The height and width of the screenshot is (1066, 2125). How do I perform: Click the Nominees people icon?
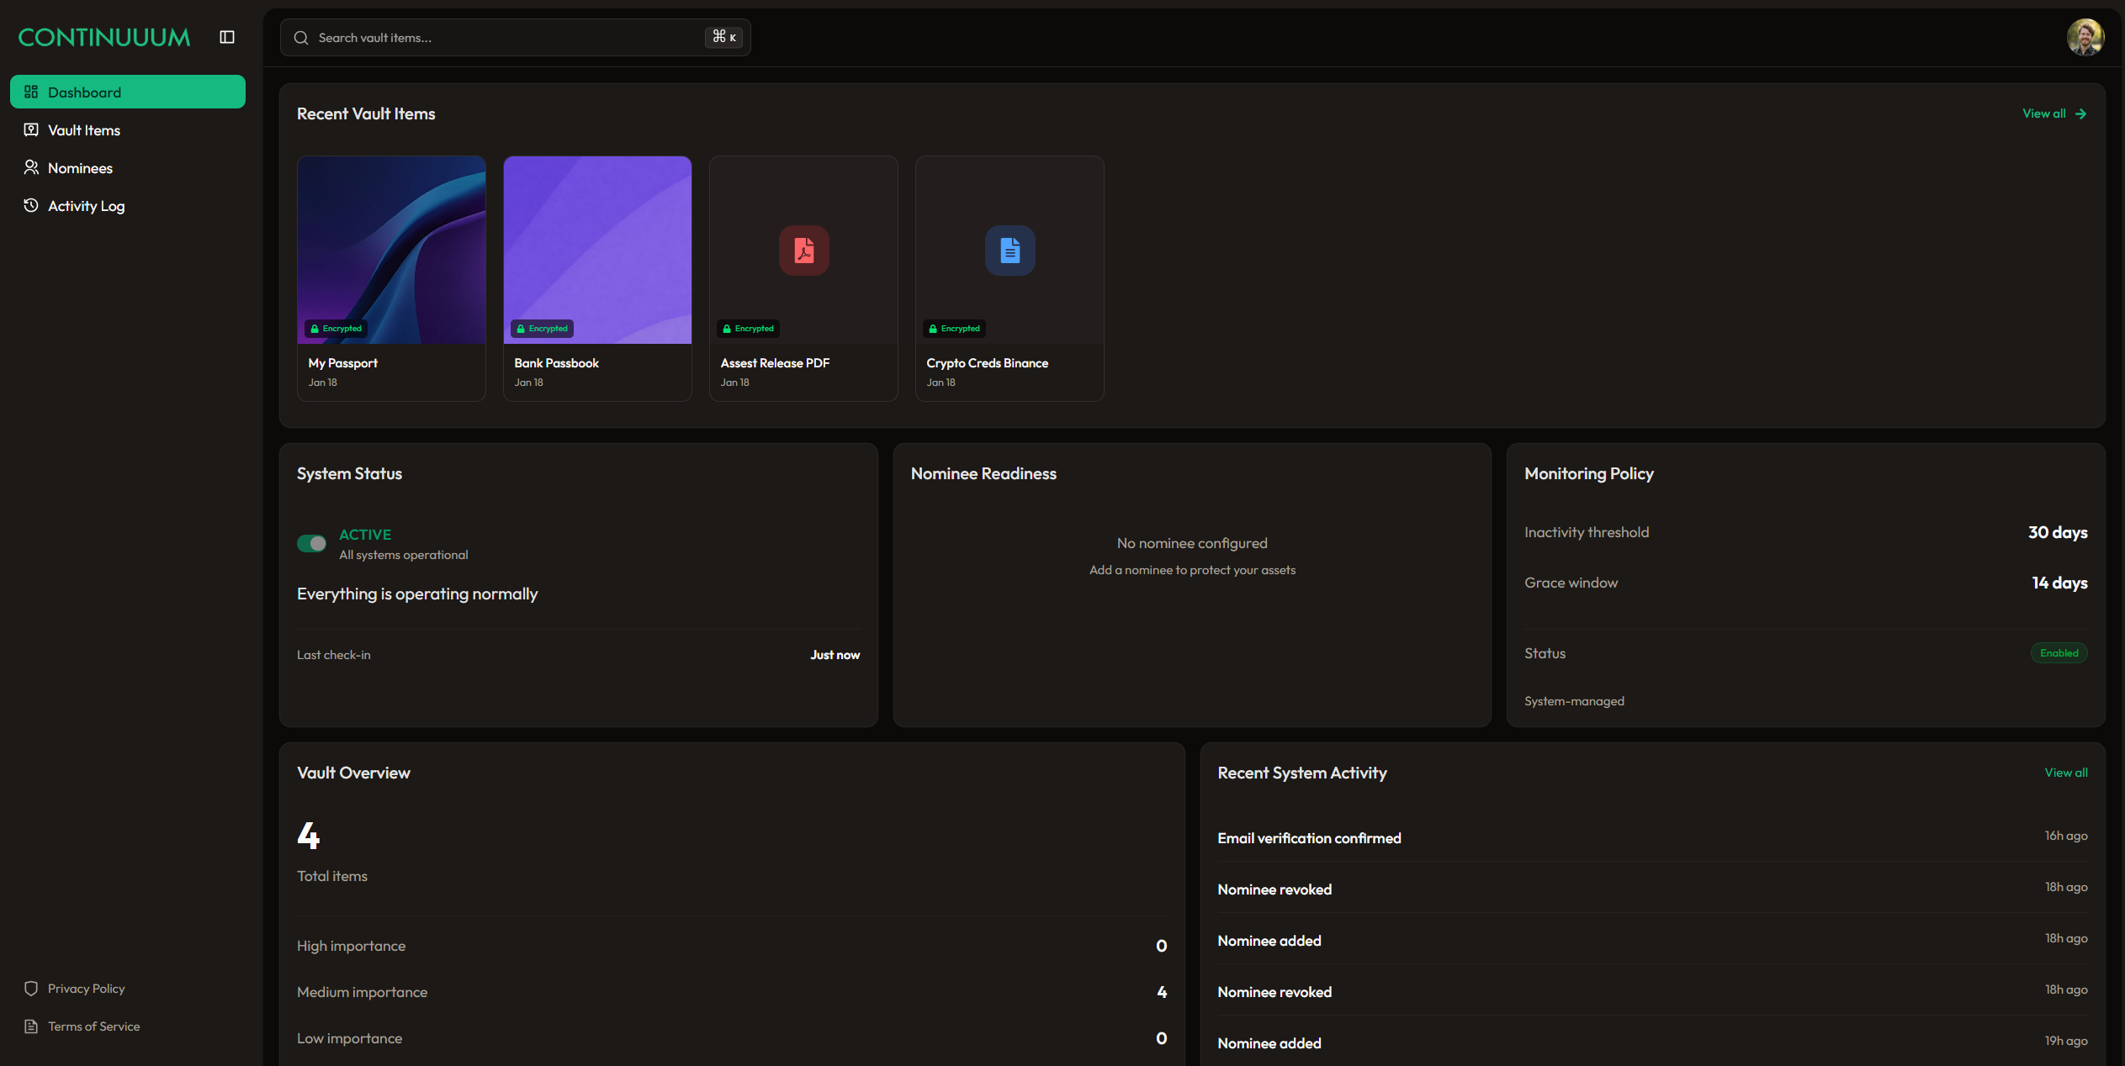tap(31, 167)
